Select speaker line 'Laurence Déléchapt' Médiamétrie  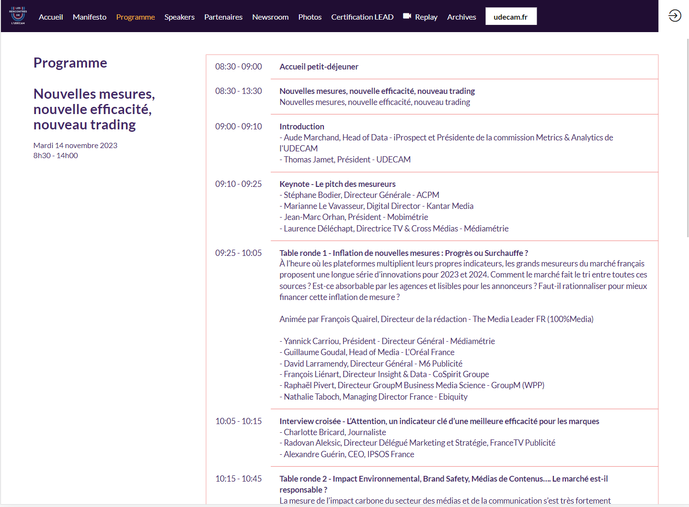[394, 229]
